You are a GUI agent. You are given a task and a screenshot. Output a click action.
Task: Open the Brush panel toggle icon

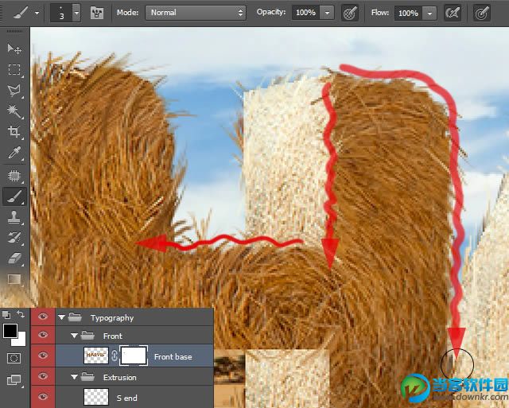click(x=97, y=13)
